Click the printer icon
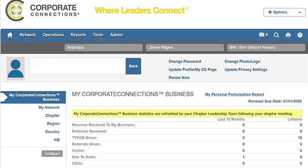This screenshot has height=168, width=308. click(288, 35)
